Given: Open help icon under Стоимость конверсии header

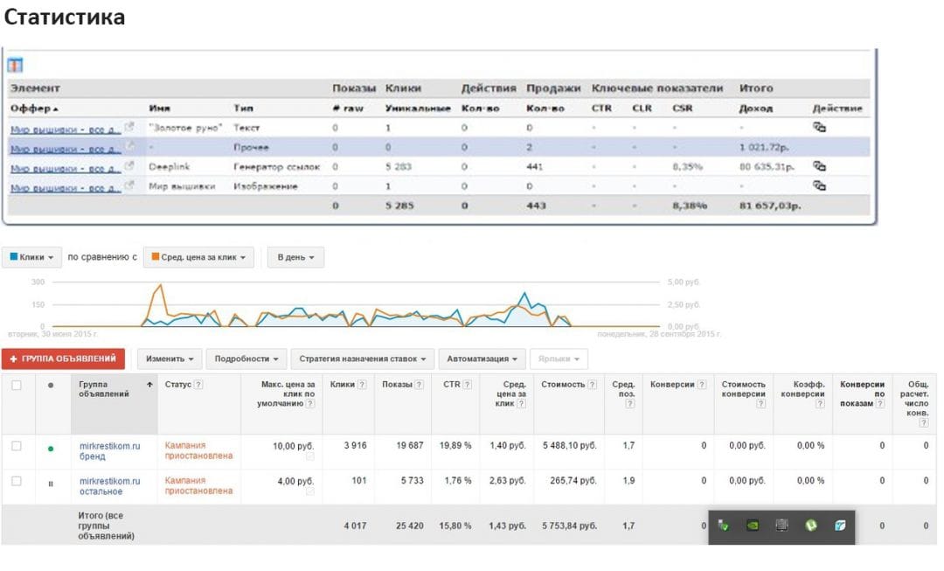Looking at the screenshot, I should click(761, 404).
